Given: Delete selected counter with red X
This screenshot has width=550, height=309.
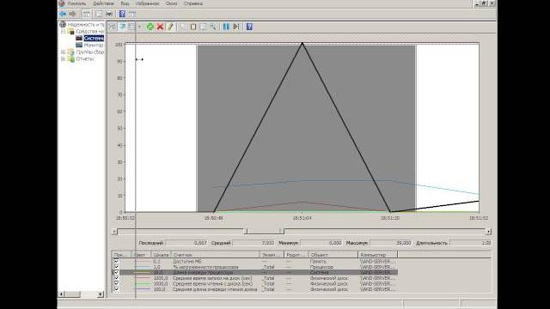Looking at the screenshot, I should pyautogui.click(x=161, y=27).
